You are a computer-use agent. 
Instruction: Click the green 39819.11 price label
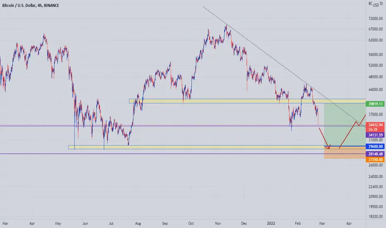(375, 104)
